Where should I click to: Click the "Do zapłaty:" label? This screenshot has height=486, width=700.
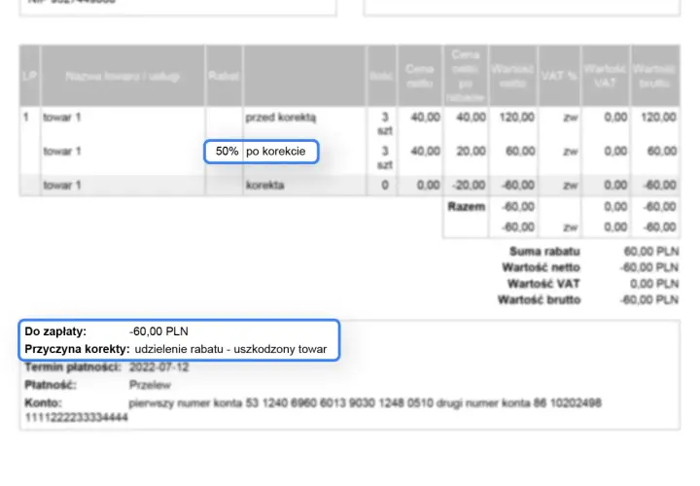(55, 331)
